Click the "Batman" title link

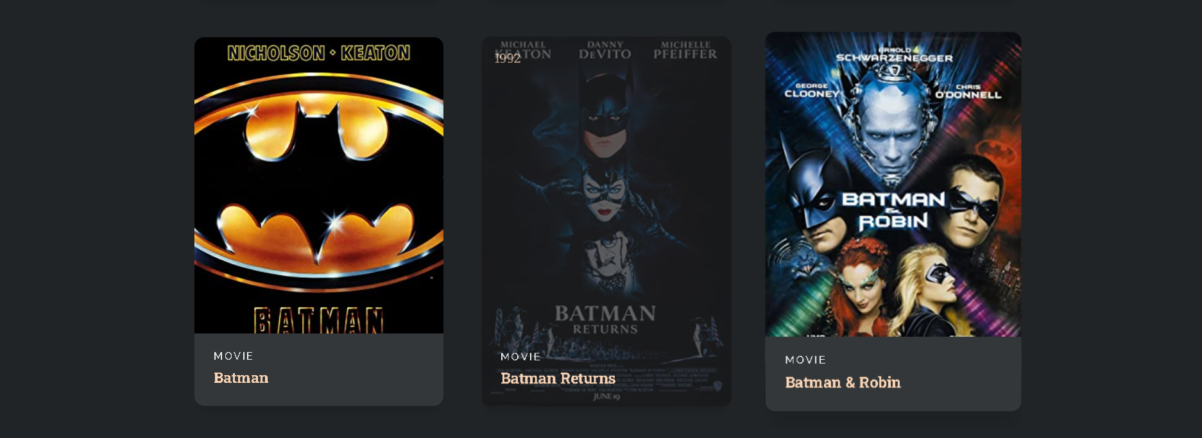pyautogui.click(x=241, y=378)
